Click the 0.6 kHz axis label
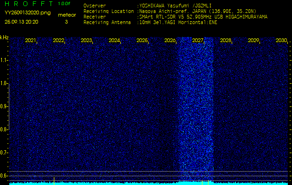Screen dimensions: 292x185 (3, 176)
